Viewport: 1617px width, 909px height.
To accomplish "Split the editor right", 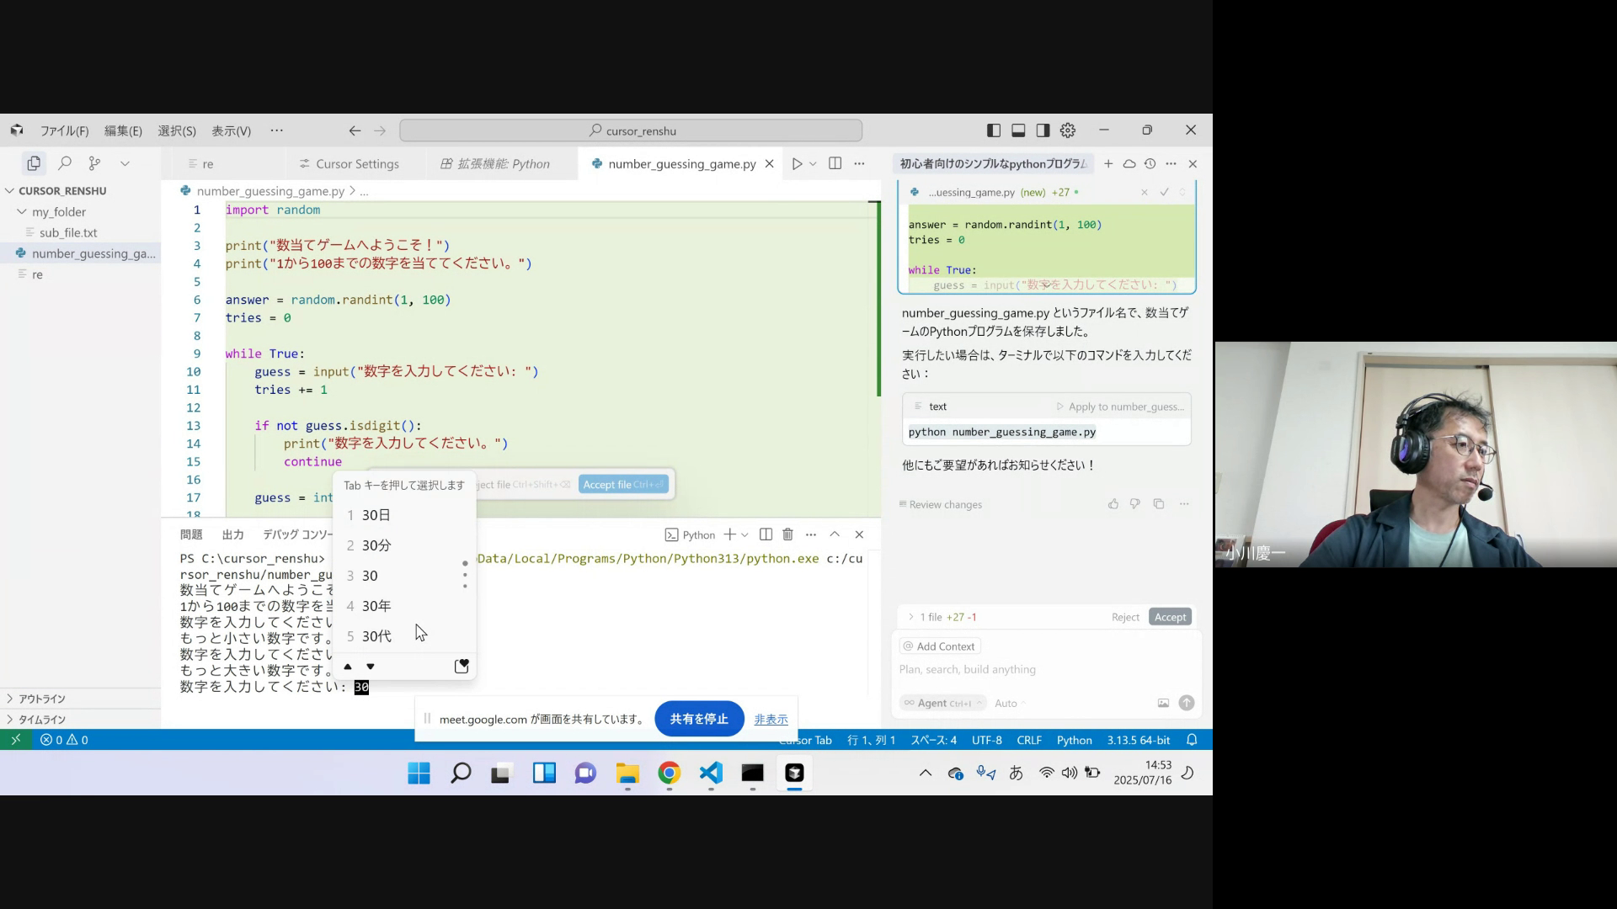I will (x=835, y=163).
